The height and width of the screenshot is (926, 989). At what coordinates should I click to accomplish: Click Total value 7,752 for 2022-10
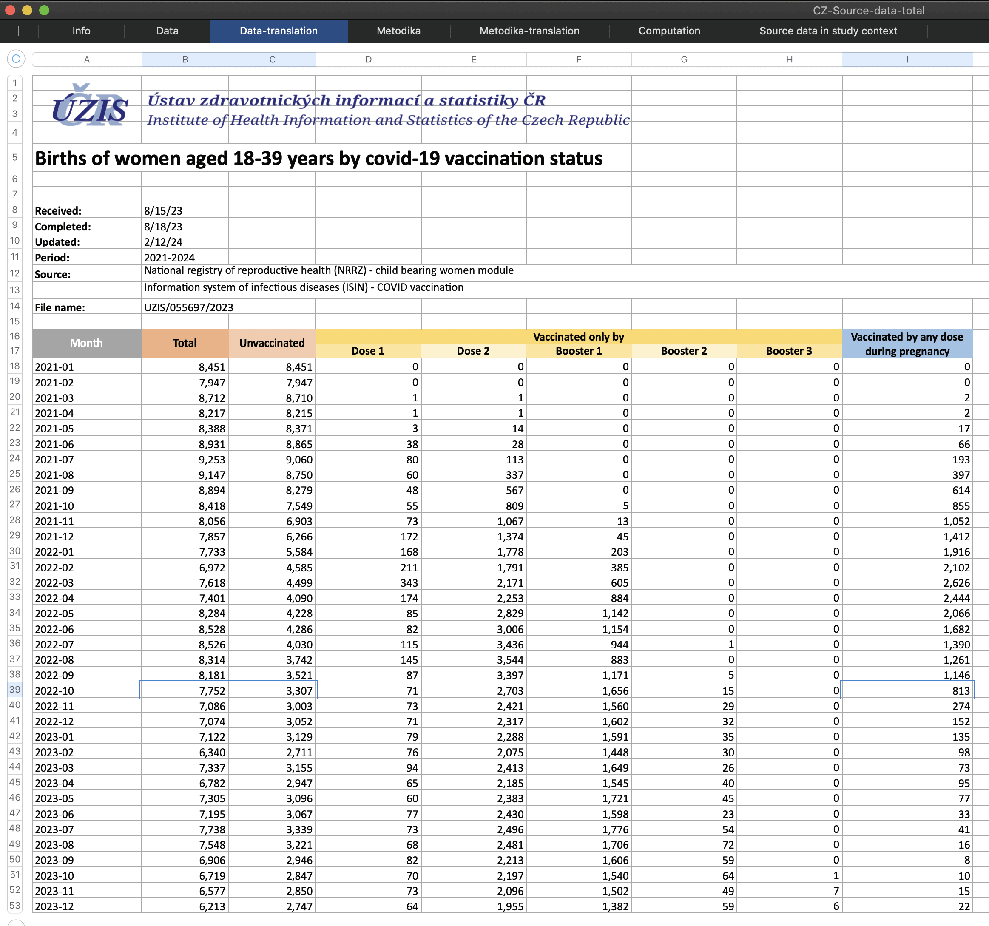coord(185,690)
